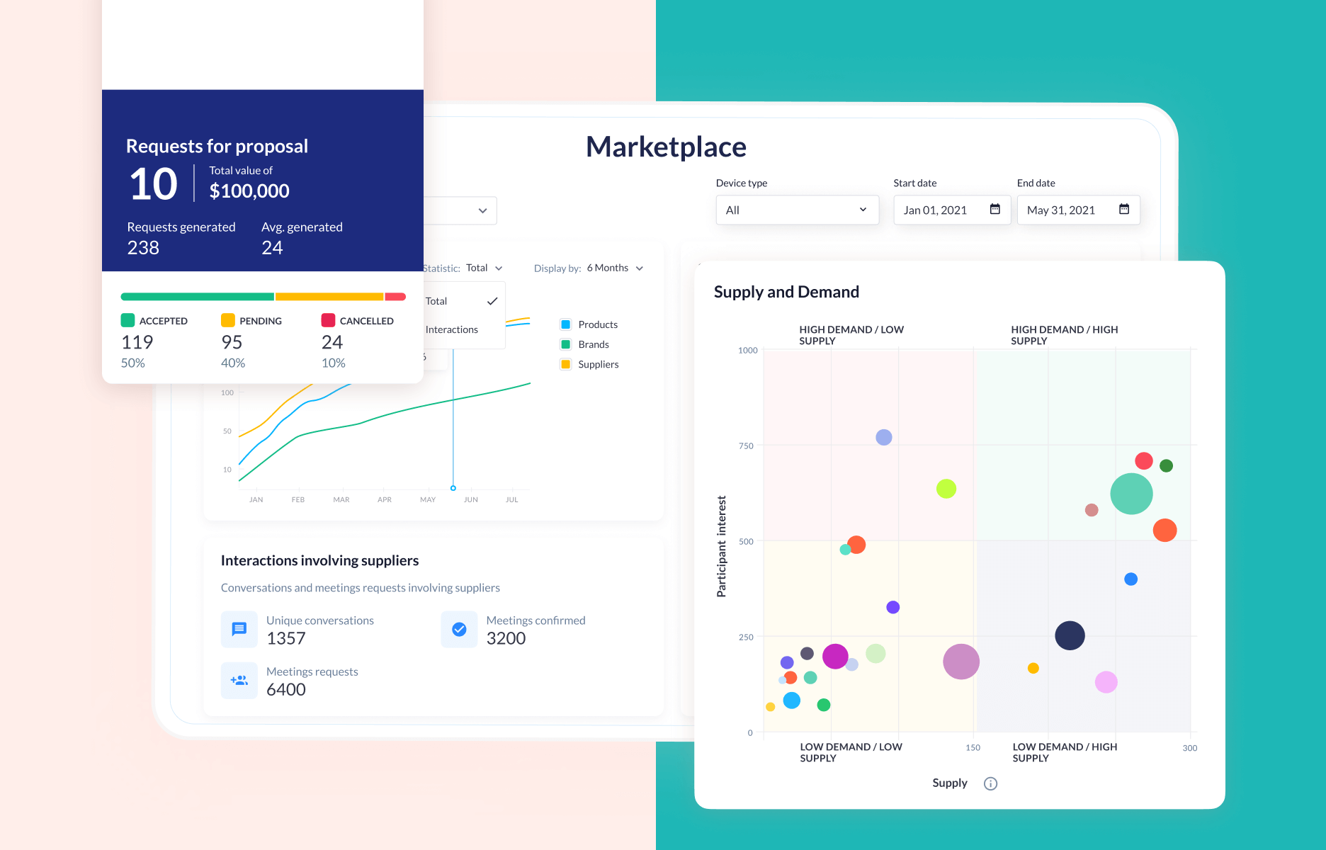Viewport: 1326px width, 850px height.
Task: Toggle the Brands legend checkbox
Action: click(566, 344)
